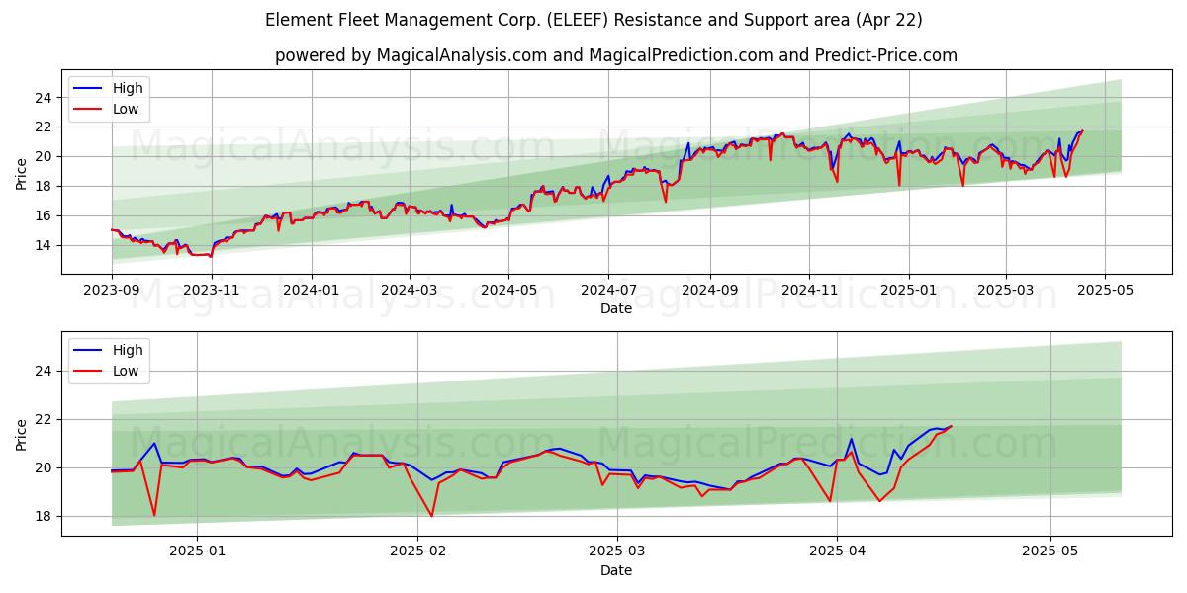Click the 2025-03 x-axis label in bottom chart

617,552
